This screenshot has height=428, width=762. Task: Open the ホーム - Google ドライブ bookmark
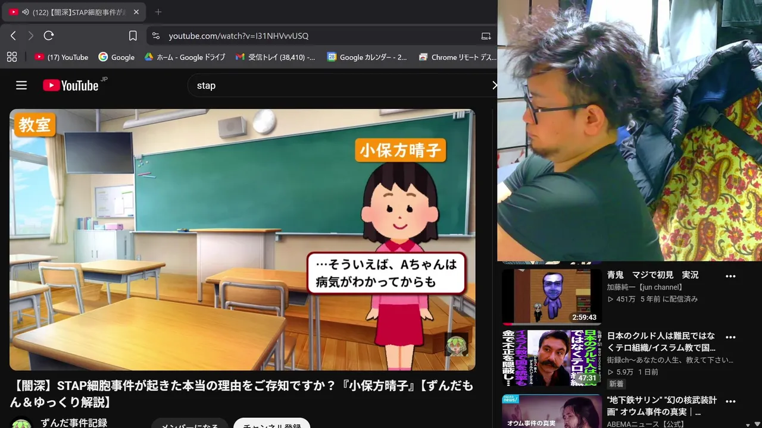pyautogui.click(x=185, y=57)
